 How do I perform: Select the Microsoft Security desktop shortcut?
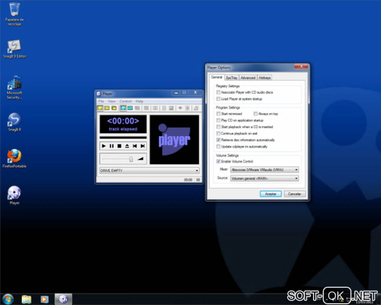point(14,87)
